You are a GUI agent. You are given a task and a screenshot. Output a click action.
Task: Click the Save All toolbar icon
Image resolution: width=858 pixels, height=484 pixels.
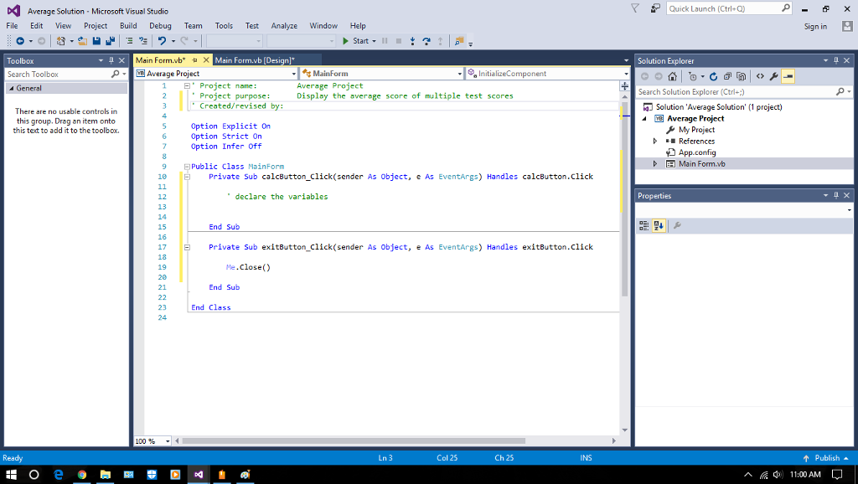point(111,41)
